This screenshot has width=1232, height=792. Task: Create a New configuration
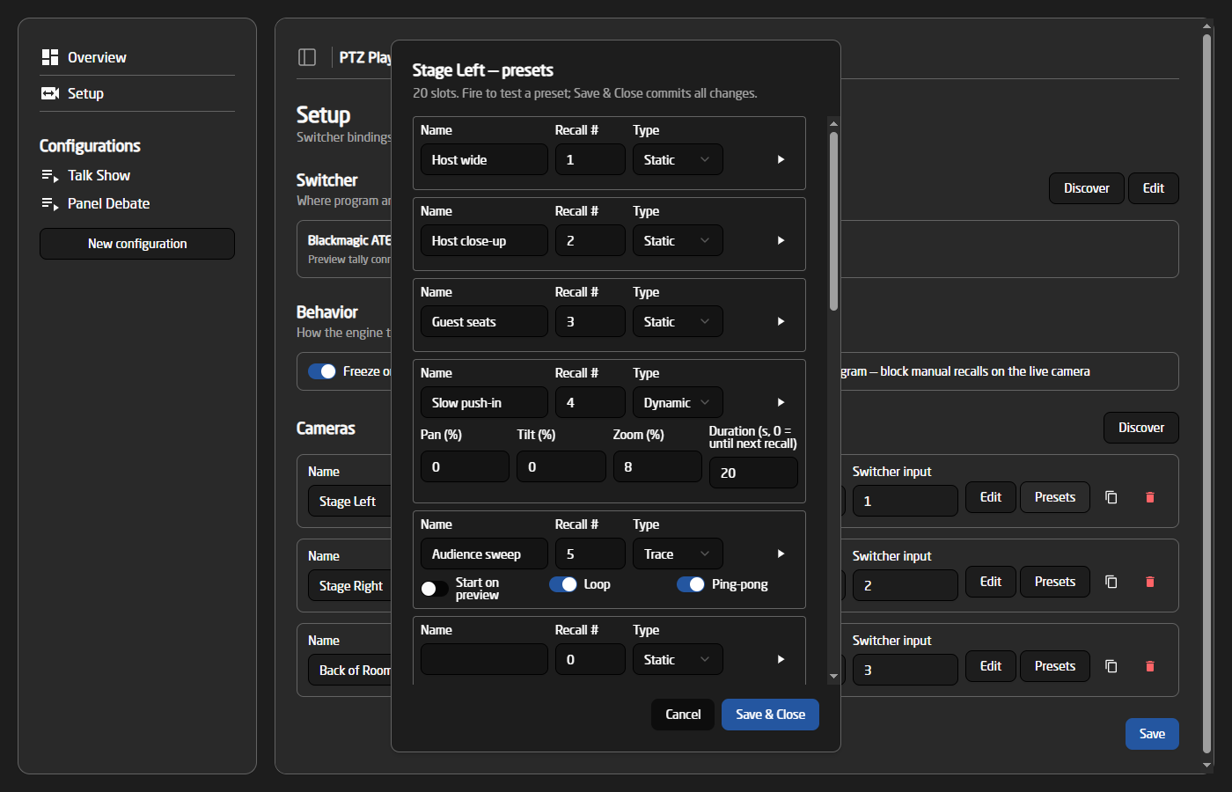point(137,244)
